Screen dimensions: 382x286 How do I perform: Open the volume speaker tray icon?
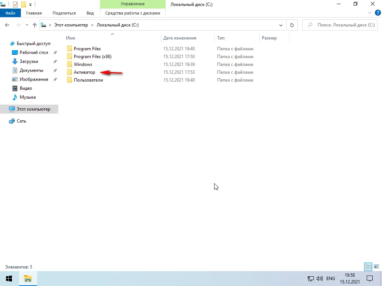pyautogui.click(x=319, y=279)
